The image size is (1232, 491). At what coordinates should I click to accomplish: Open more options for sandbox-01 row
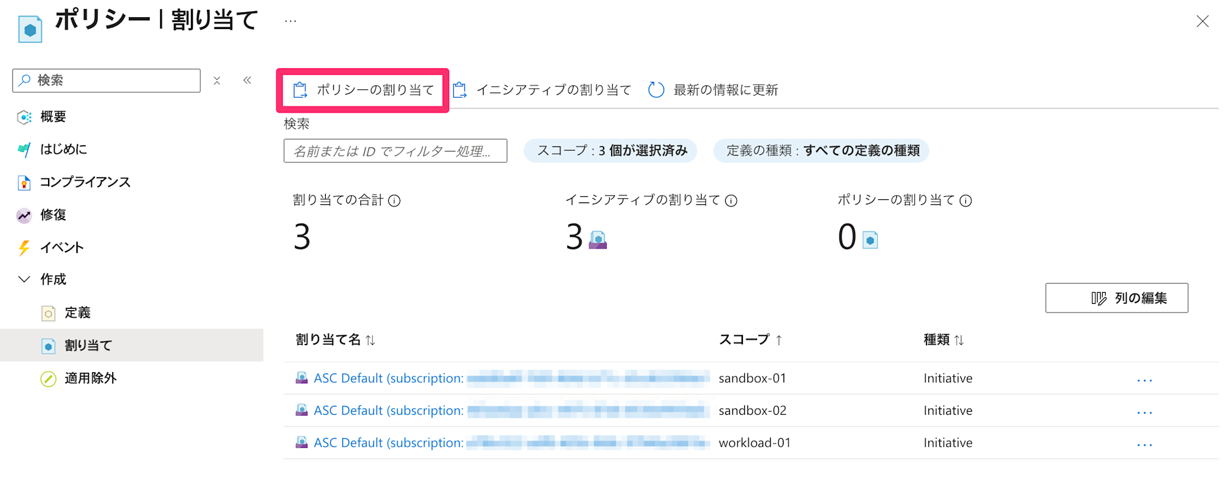[x=1145, y=380]
